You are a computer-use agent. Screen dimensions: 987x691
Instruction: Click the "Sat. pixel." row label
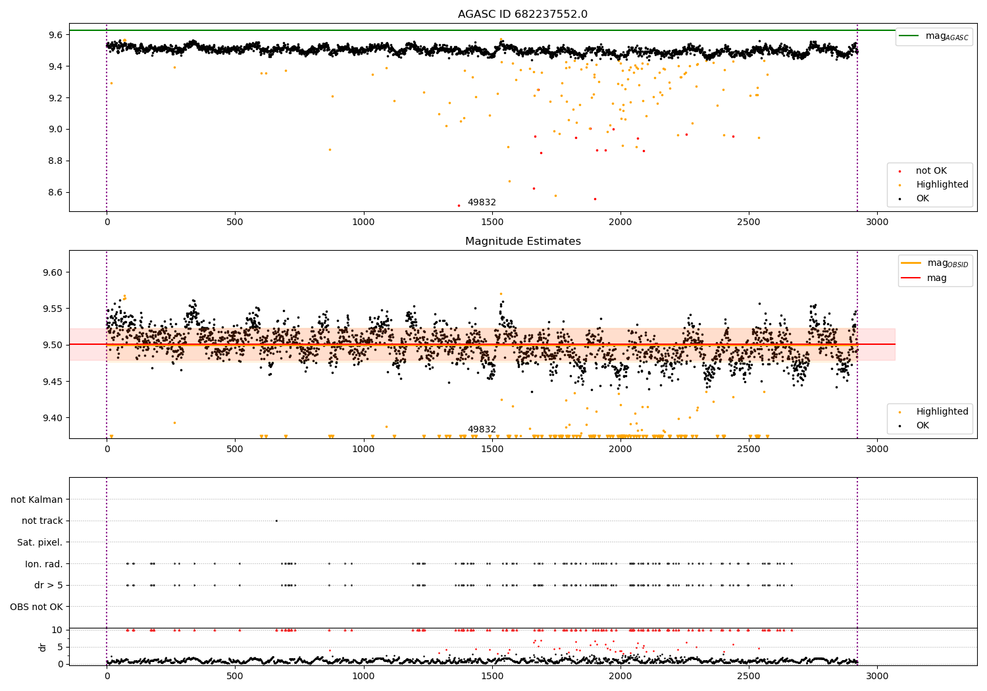pos(40,543)
